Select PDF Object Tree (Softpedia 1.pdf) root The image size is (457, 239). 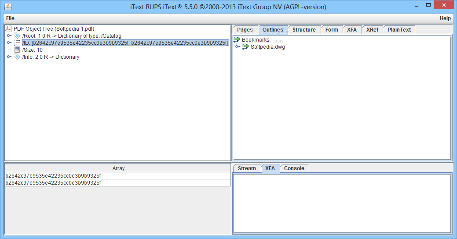[x=54, y=29]
